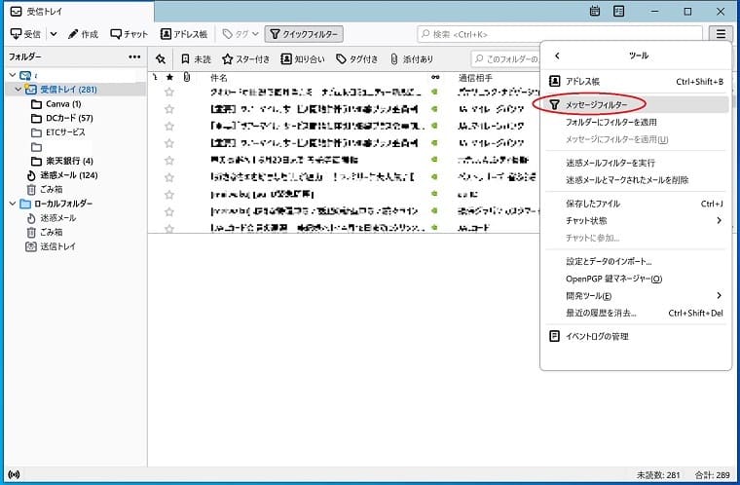Click the 合計: 289 status text

pyautogui.click(x=712, y=475)
